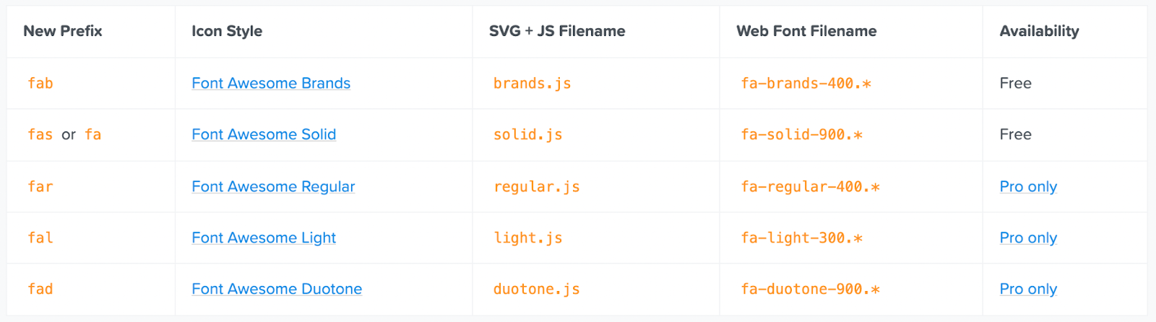Open the Font Awesome Light link

264,238
